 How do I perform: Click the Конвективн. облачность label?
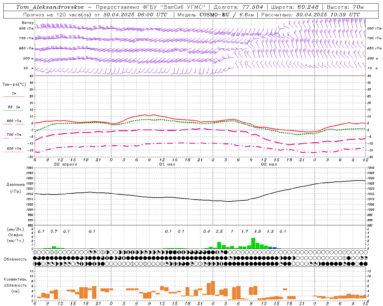15,282
